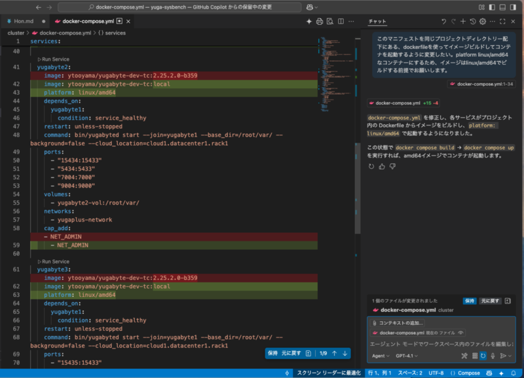Click 保持 in the changed files bar
524x378 pixels.
(470, 301)
